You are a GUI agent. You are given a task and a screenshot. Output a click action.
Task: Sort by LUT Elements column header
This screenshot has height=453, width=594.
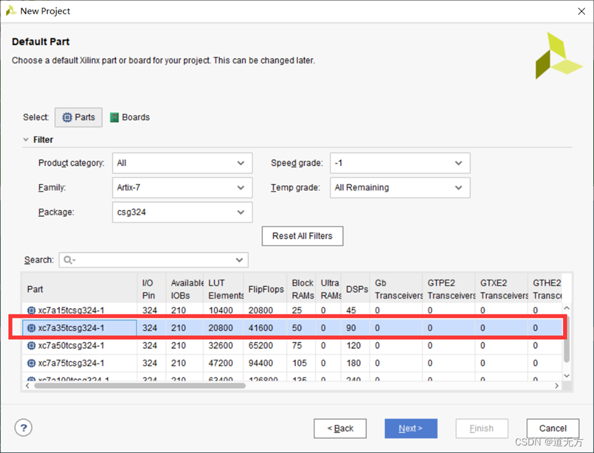point(223,289)
